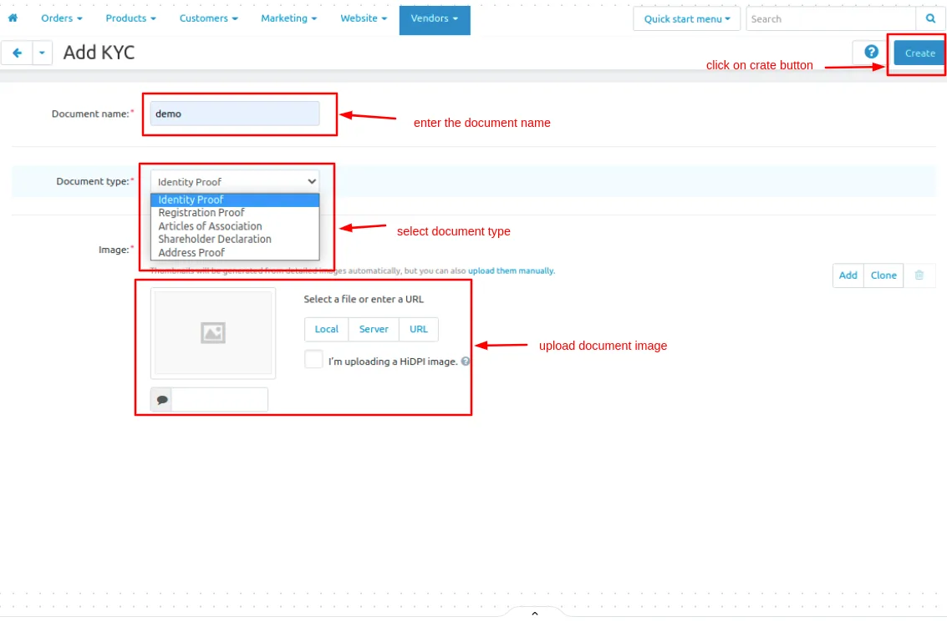Select Identity Proof option
The width and height of the screenshot is (947, 622).
[x=235, y=200]
